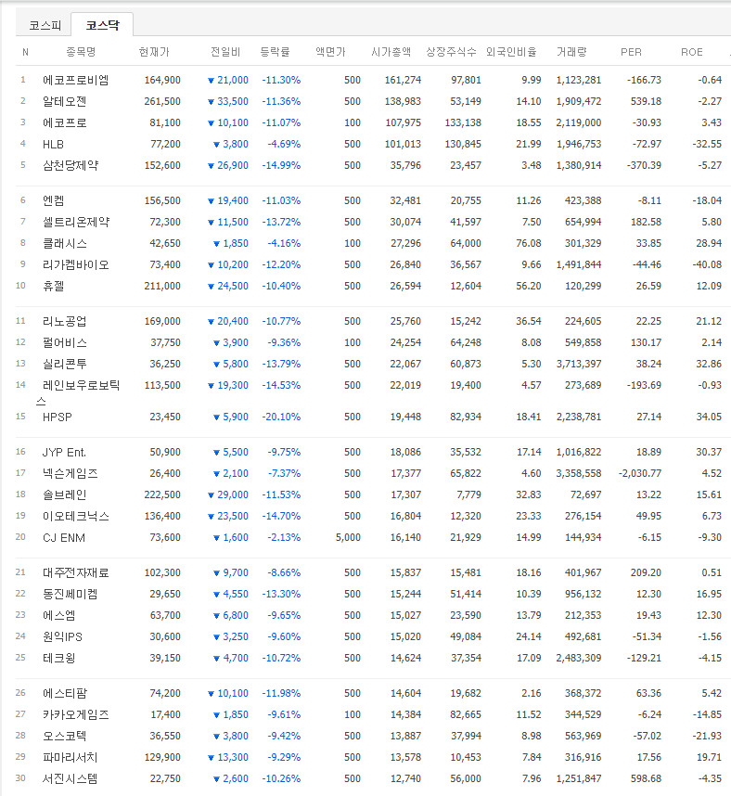
Task: Click the 넥슨게임즈 stock name
Action: [71, 474]
